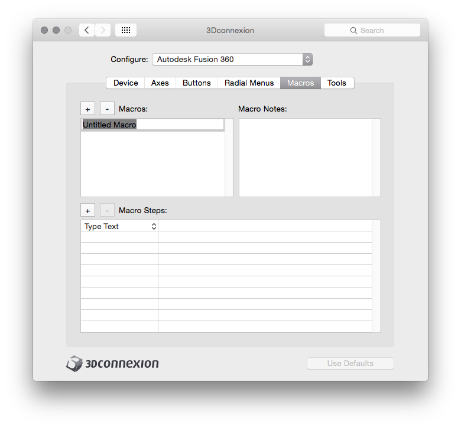Switch to the Axes tab
The width and height of the screenshot is (461, 428).
coord(160,83)
